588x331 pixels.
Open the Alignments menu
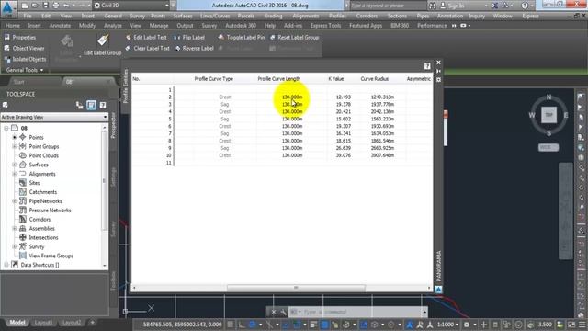click(306, 17)
